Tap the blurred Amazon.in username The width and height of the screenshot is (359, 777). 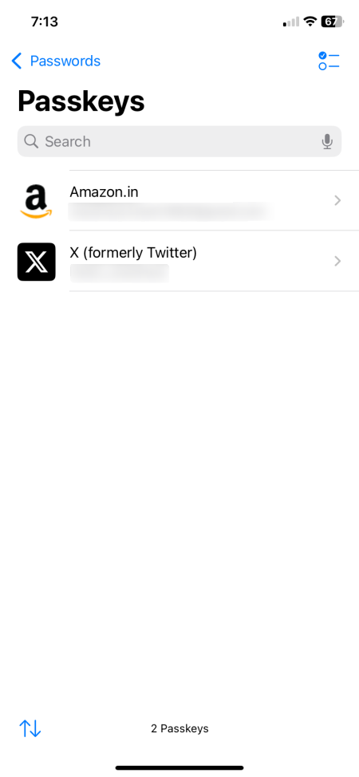[x=170, y=211]
